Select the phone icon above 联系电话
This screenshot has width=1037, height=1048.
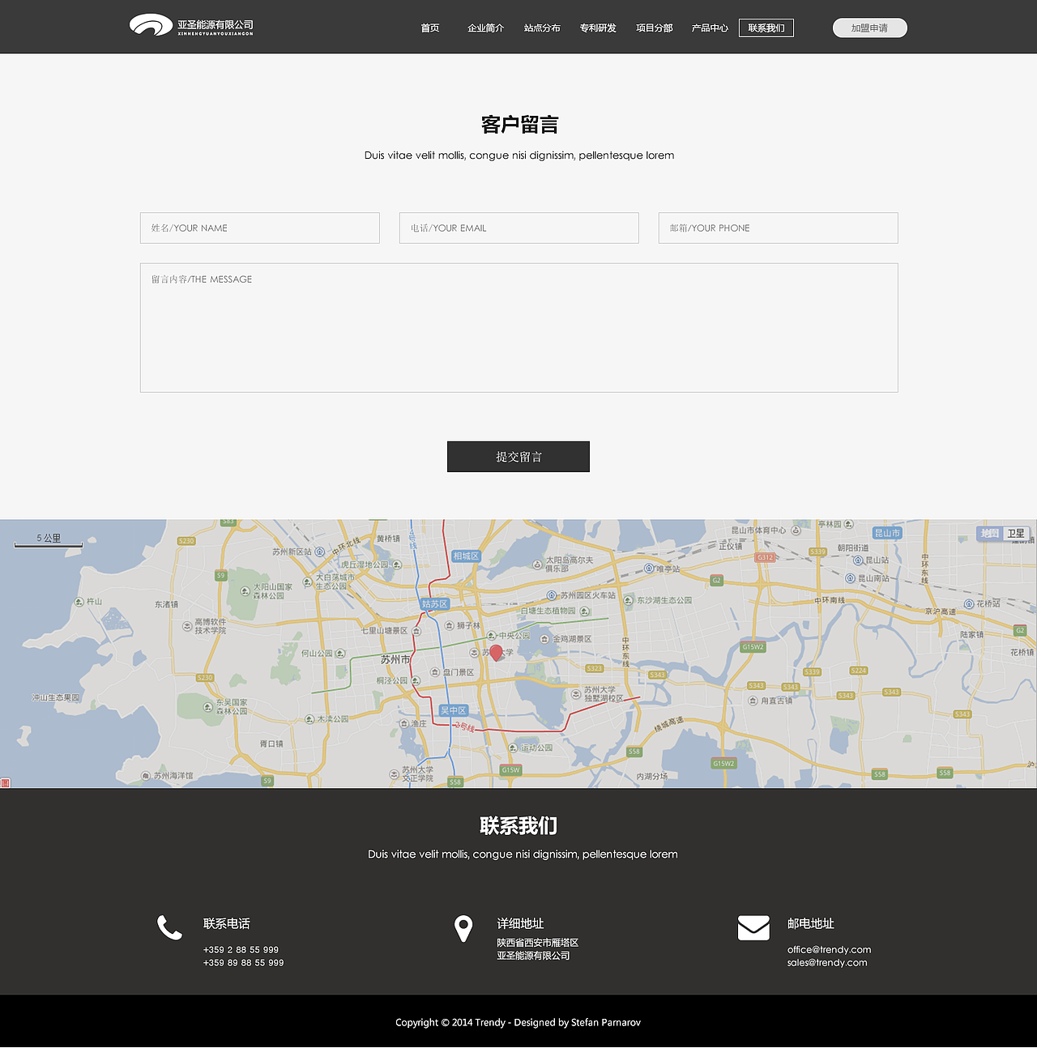pos(169,928)
